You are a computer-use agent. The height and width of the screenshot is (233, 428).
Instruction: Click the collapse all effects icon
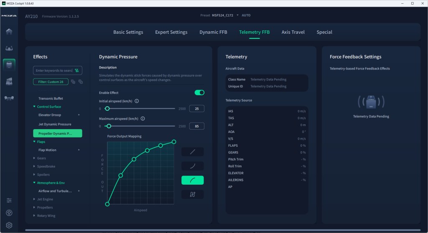[x=81, y=82]
